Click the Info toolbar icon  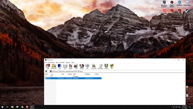pos(87,67)
